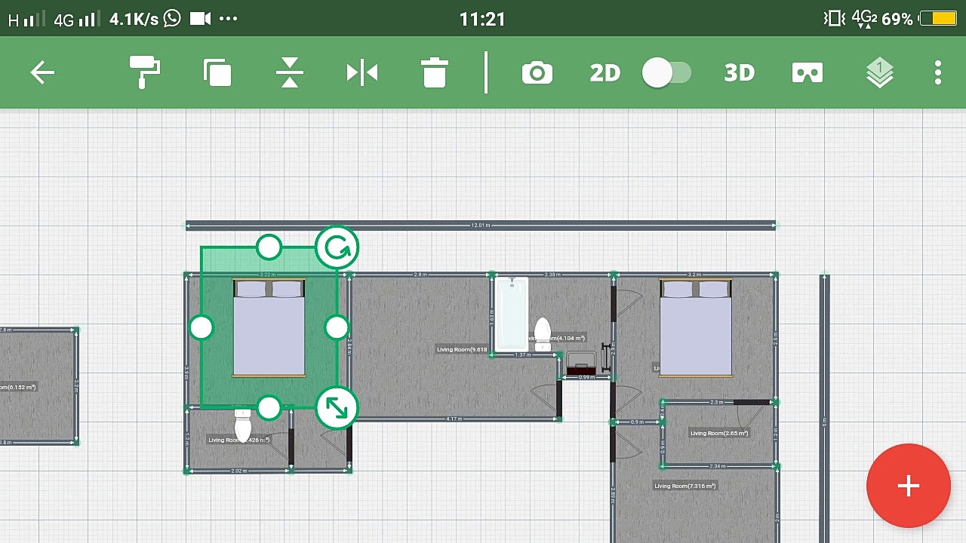Select the Living Room 9.618 label
The height and width of the screenshot is (543, 966).
462,349
